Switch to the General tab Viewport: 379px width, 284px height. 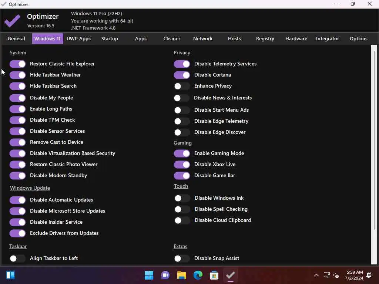[16, 38]
